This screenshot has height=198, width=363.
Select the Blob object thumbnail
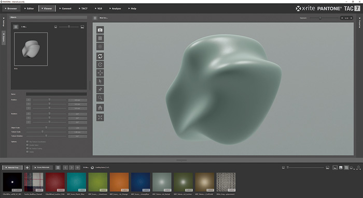pyautogui.click(x=31, y=49)
